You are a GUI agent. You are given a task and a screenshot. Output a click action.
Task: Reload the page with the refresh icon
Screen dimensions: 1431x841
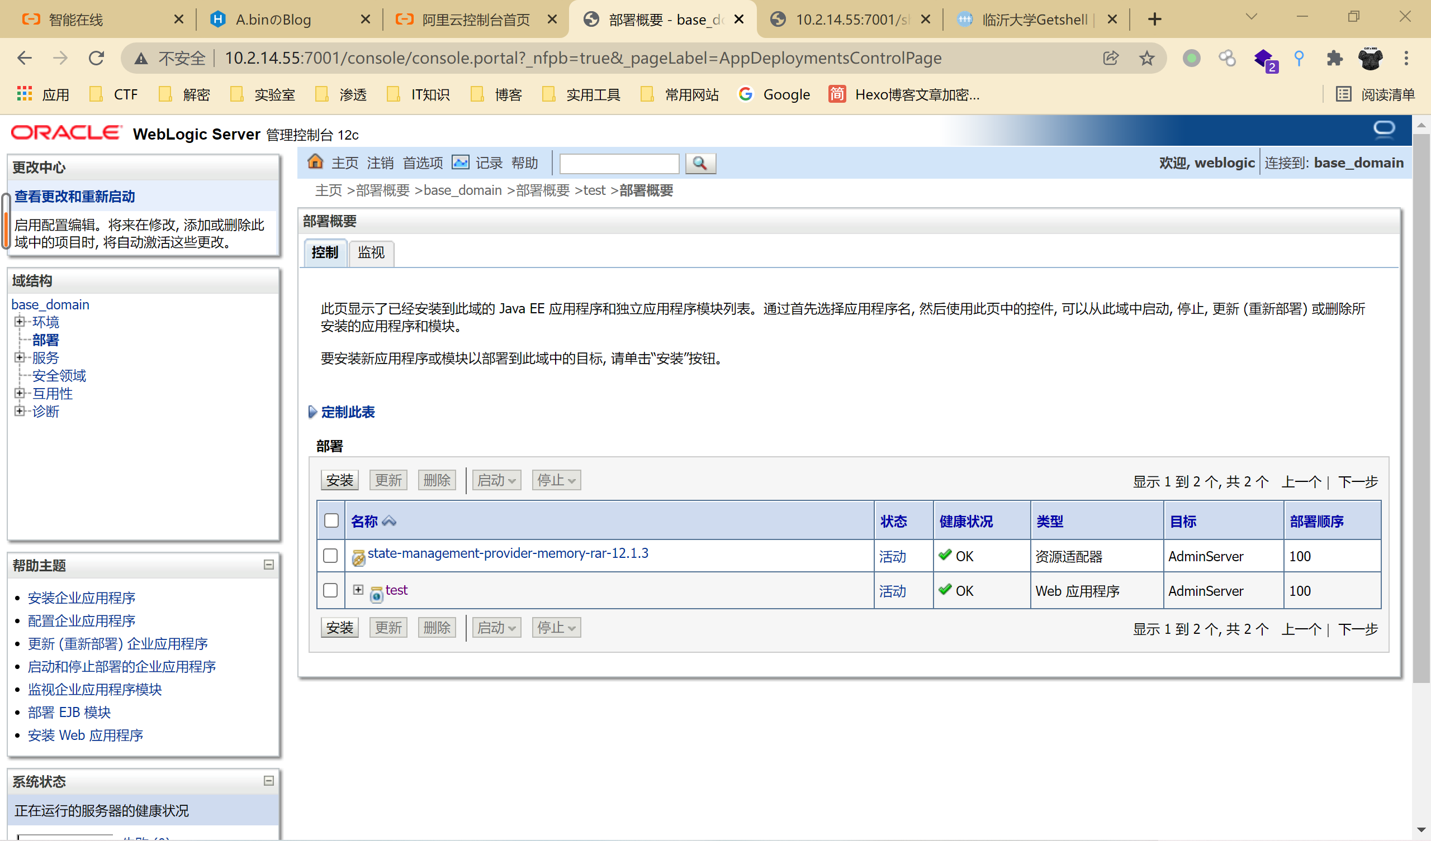[97, 58]
